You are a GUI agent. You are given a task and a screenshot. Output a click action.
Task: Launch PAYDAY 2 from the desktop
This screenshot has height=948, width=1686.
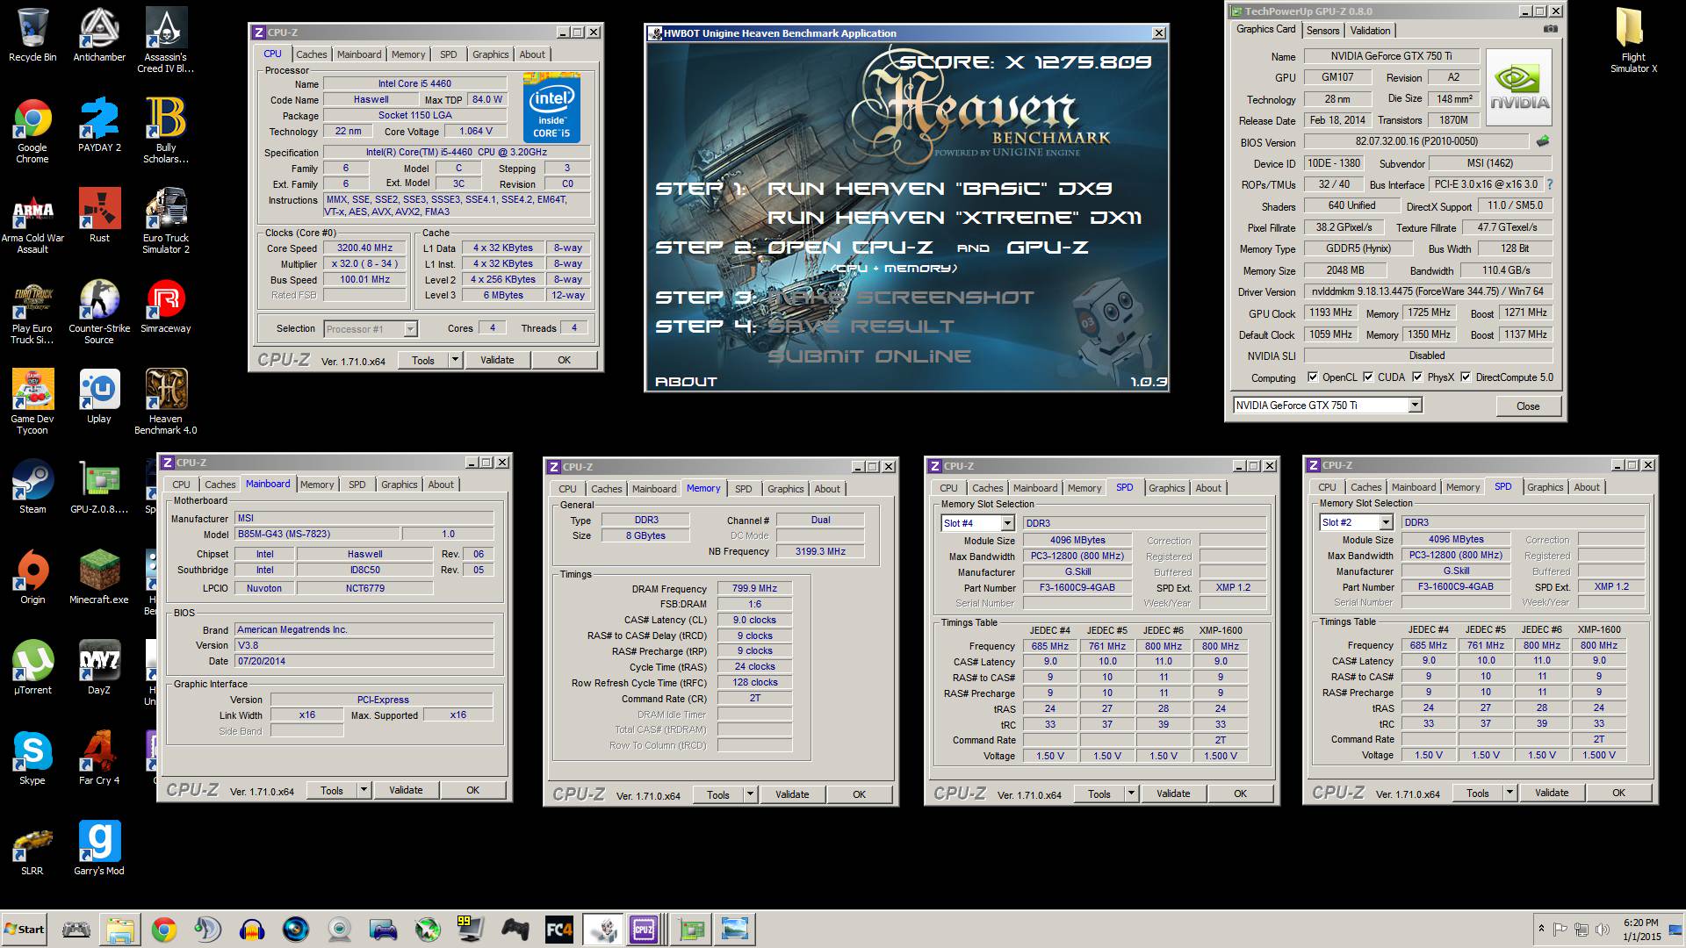(x=99, y=125)
